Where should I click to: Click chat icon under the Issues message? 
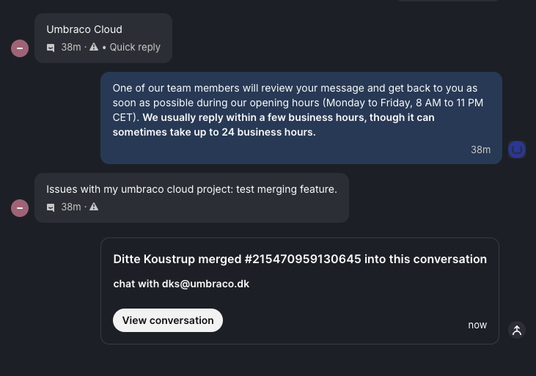pos(51,207)
